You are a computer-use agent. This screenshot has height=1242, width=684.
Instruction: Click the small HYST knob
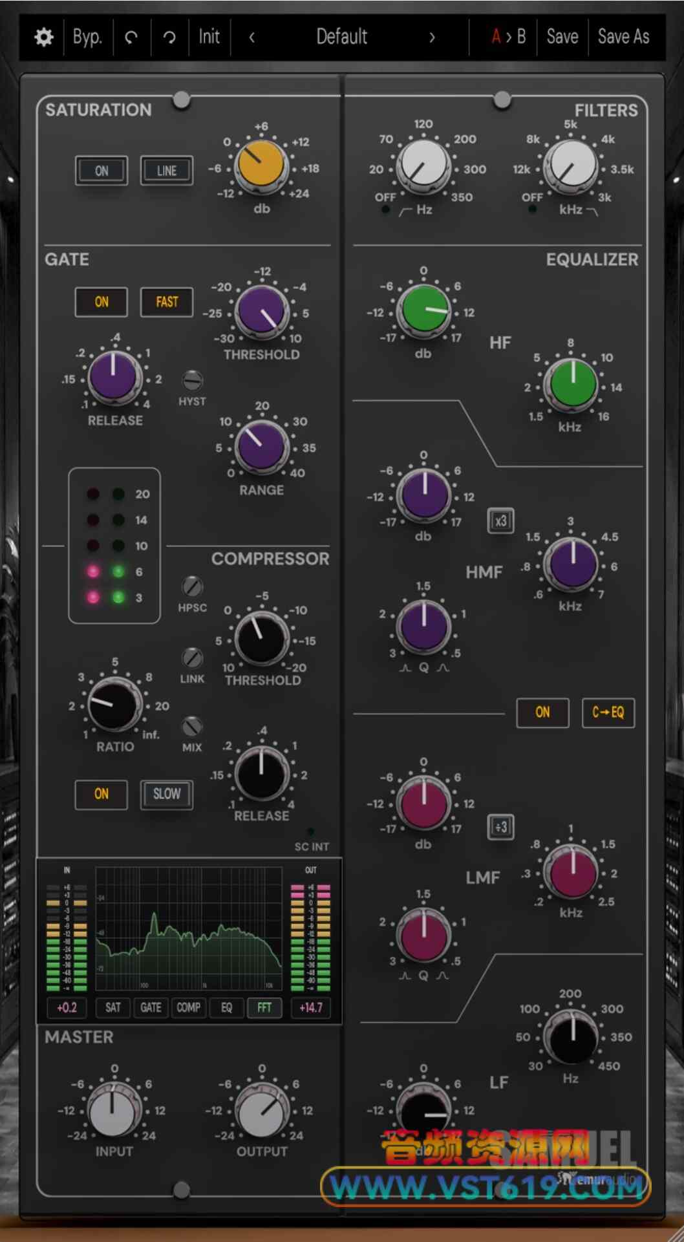pos(192,380)
